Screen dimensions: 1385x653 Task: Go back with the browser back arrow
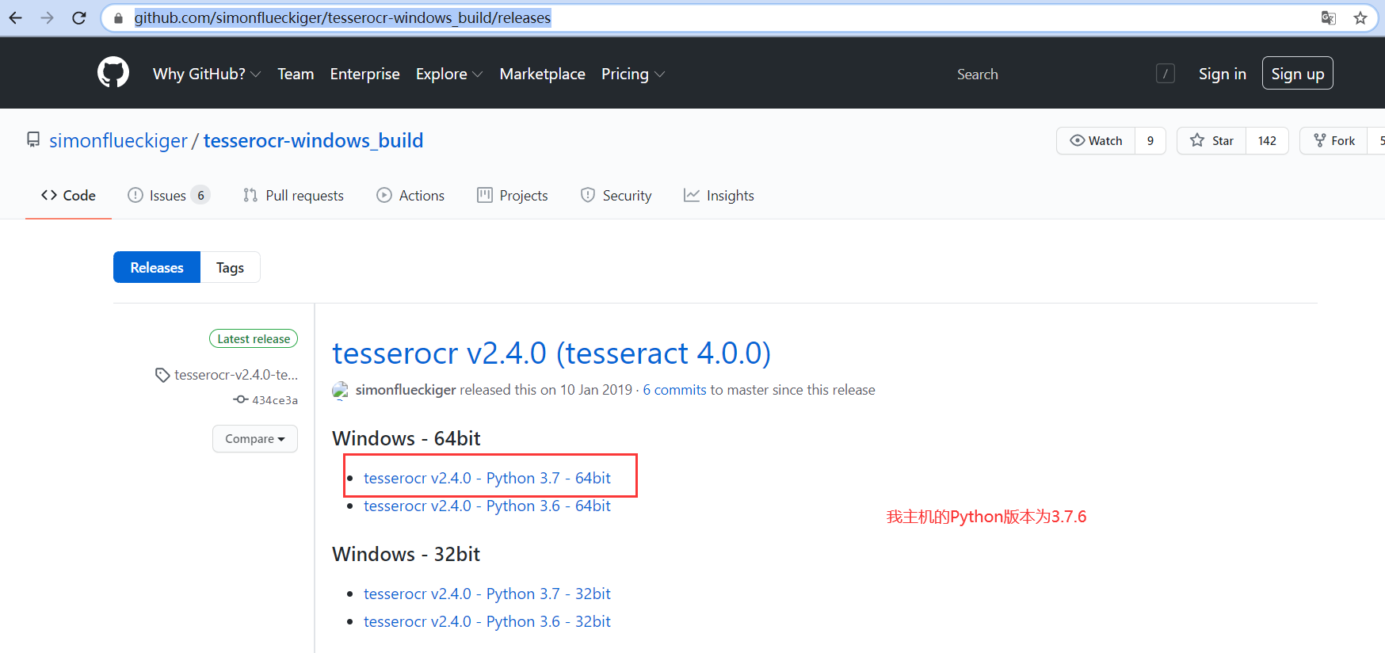tap(16, 17)
